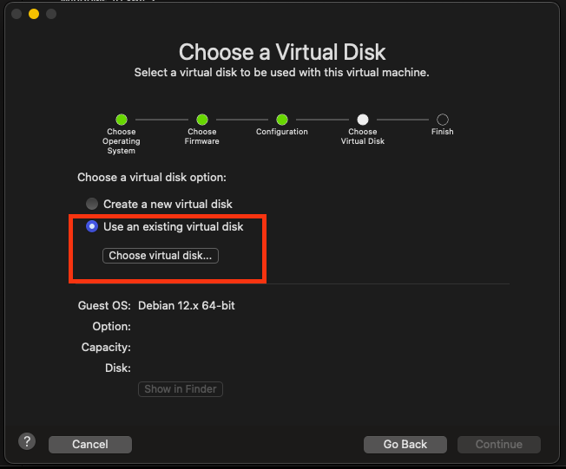
Task: Click the Cancel button
Action: [x=90, y=445]
